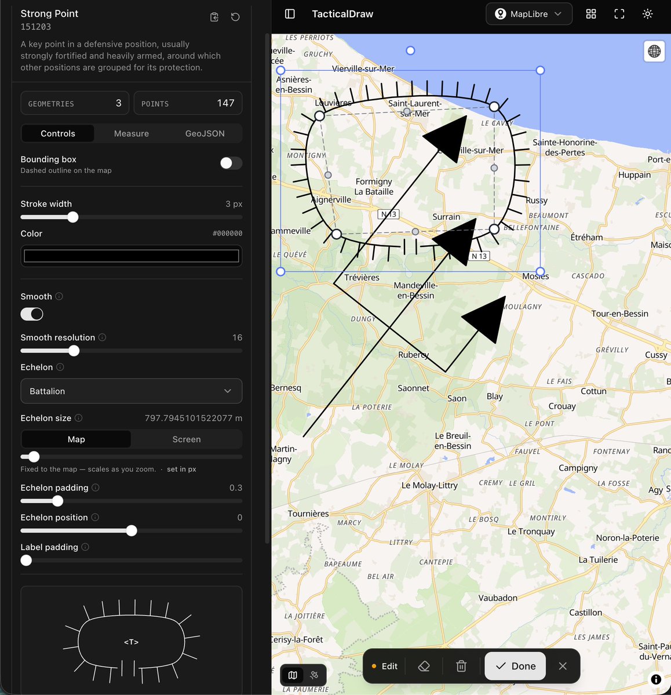This screenshot has width=671, height=695.
Task: Enable the Bounding box toggle
Action: coord(231,163)
